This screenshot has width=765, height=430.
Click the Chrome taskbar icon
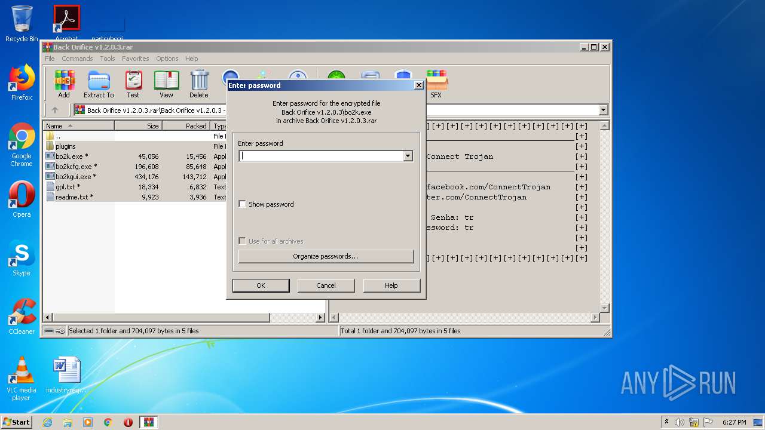108,422
